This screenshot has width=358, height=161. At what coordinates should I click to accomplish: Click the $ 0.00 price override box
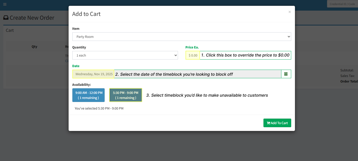pos(193,55)
